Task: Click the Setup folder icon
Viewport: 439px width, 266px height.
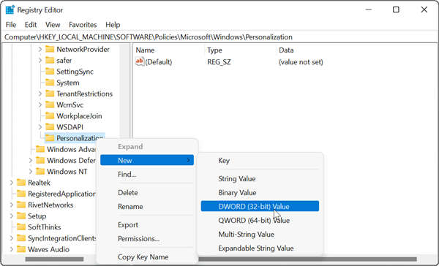Action: click(21, 216)
